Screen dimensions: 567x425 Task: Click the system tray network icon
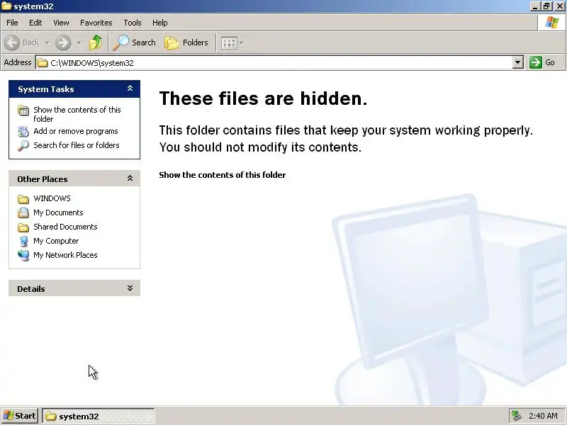click(516, 416)
